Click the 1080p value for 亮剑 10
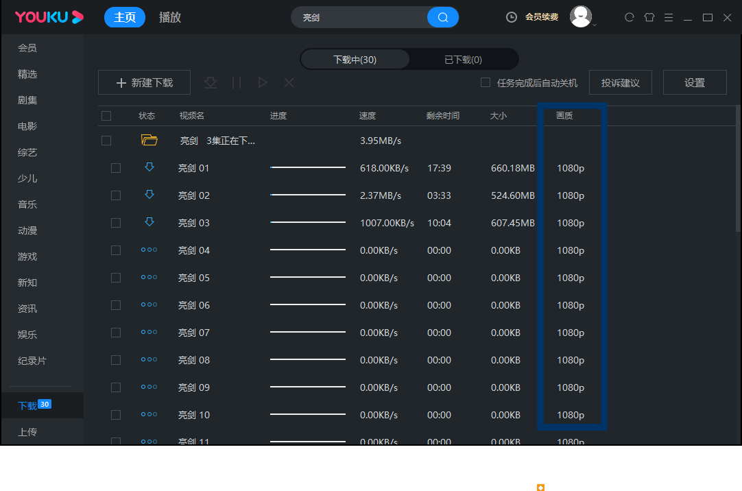 571,415
